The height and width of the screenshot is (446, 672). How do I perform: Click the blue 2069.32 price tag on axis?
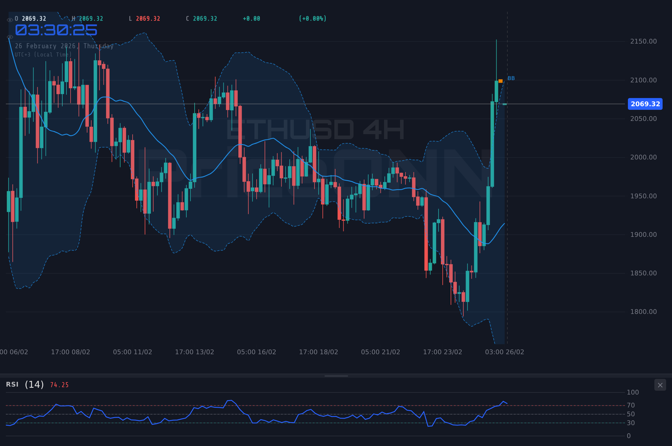pyautogui.click(x=645, y=104)
